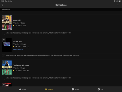Tap "1963 - 1989" years for Doctor Who
The width and height of the screenshot is (122, 92).
[22, 46]
